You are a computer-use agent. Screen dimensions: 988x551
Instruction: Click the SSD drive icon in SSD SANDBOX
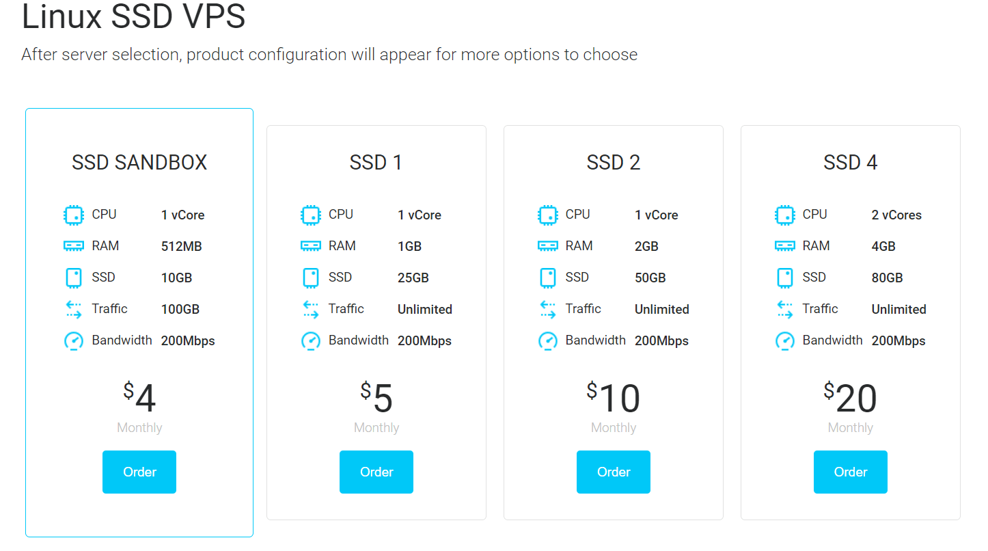pos(73,278)
